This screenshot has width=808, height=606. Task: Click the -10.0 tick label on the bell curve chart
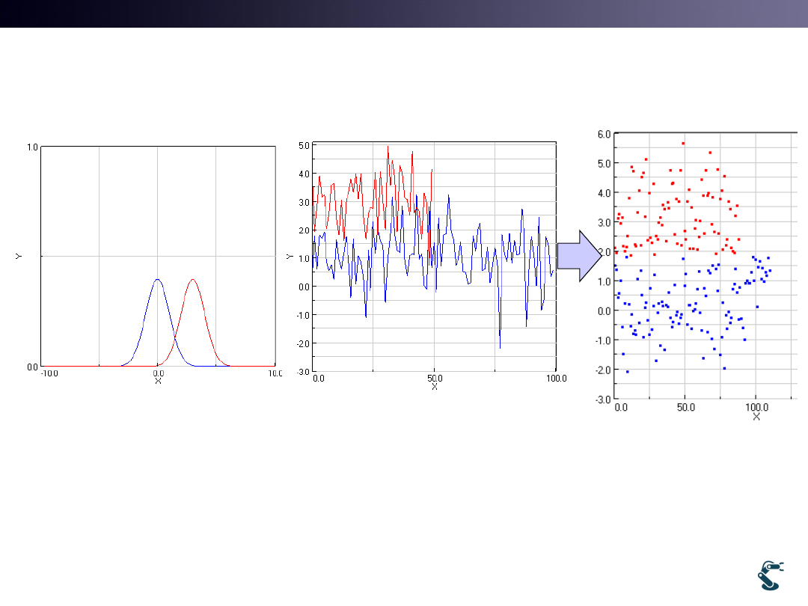click(51, 373)
